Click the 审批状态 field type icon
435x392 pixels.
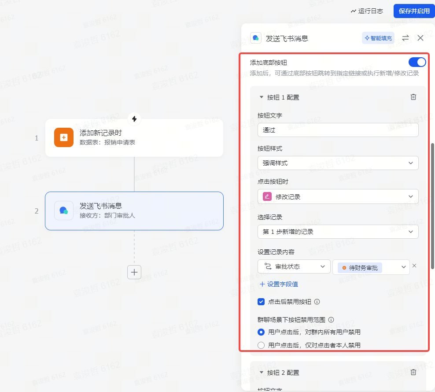tap(268, 266)
